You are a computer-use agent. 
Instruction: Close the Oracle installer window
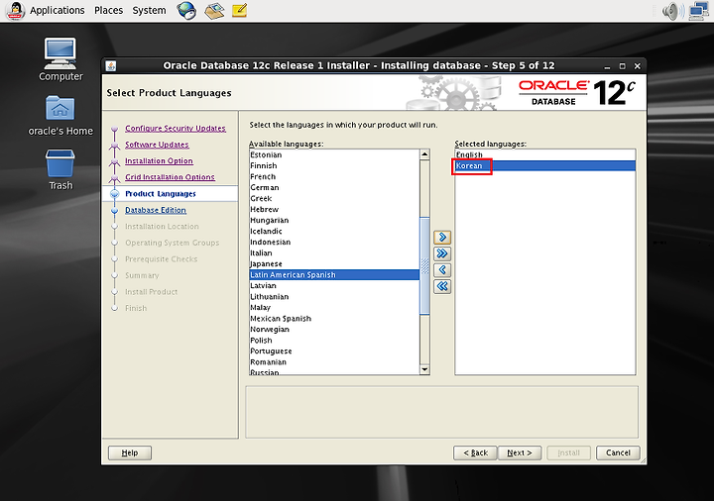tap(638, 66)
